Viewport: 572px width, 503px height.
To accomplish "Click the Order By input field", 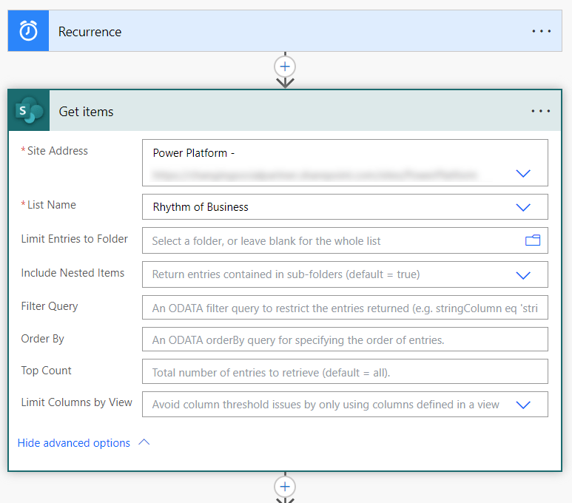I will point(345,340).
